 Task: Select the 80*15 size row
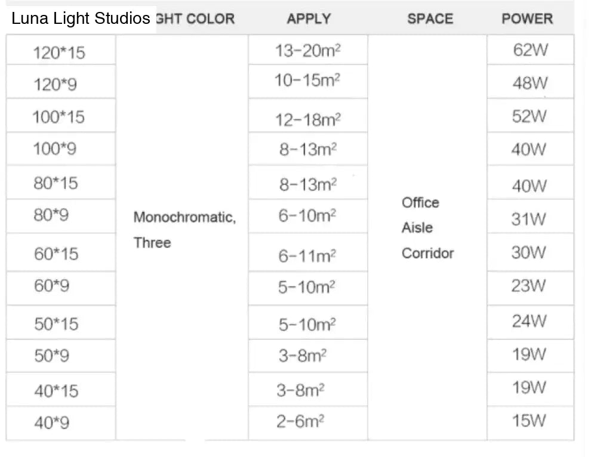coord(61,183)
